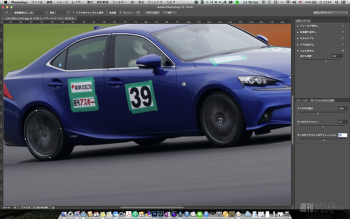Expand the path blur section
Screen dimensions: 350x219
point(297,45)
